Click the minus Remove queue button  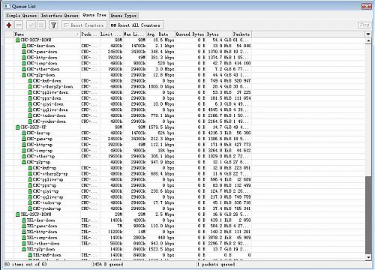[x=19, y=25]
